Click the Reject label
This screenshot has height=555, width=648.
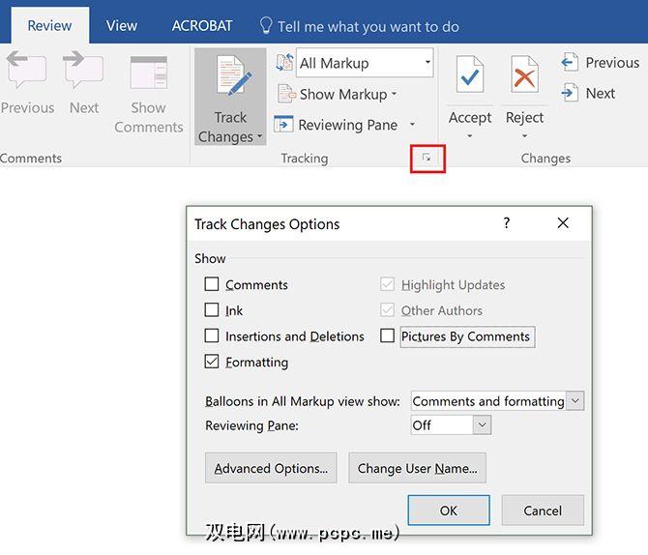tap(524, 117)
